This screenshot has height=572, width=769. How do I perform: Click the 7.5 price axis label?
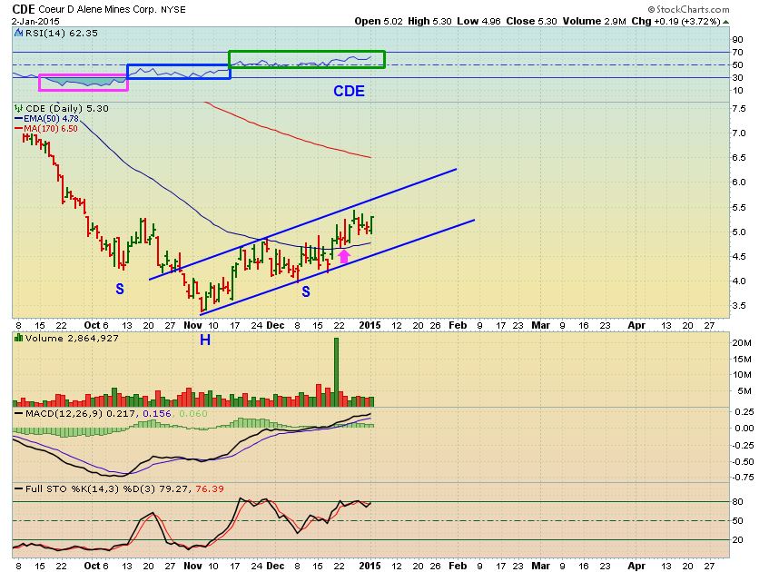[x=739, y=108]
